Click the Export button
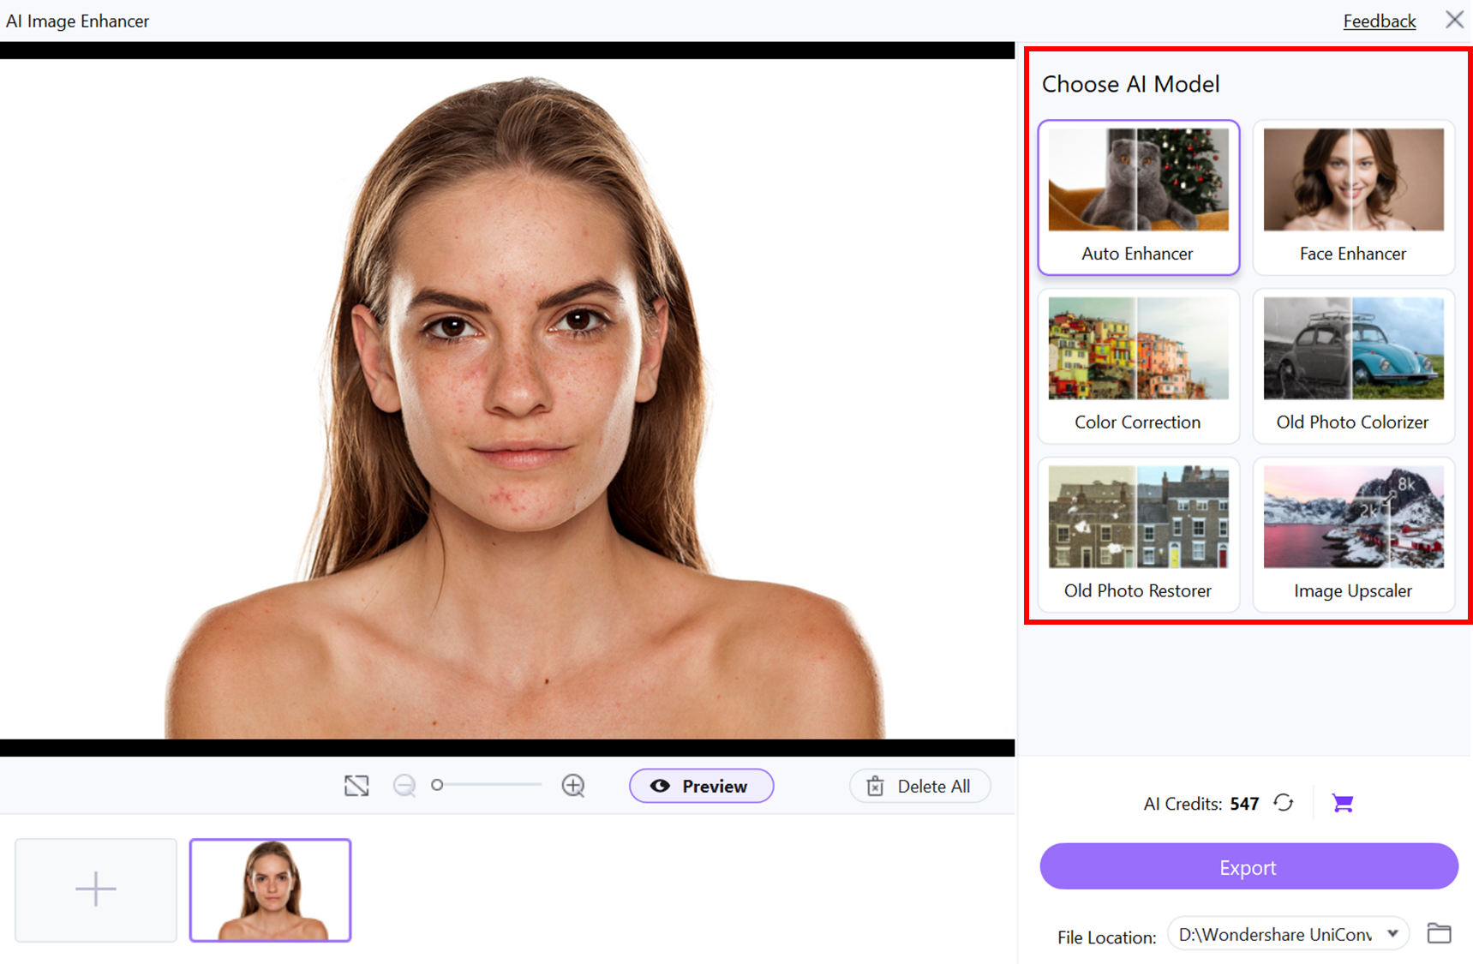This screenshot has width=1473, height=964. [x=1248, y=866]
